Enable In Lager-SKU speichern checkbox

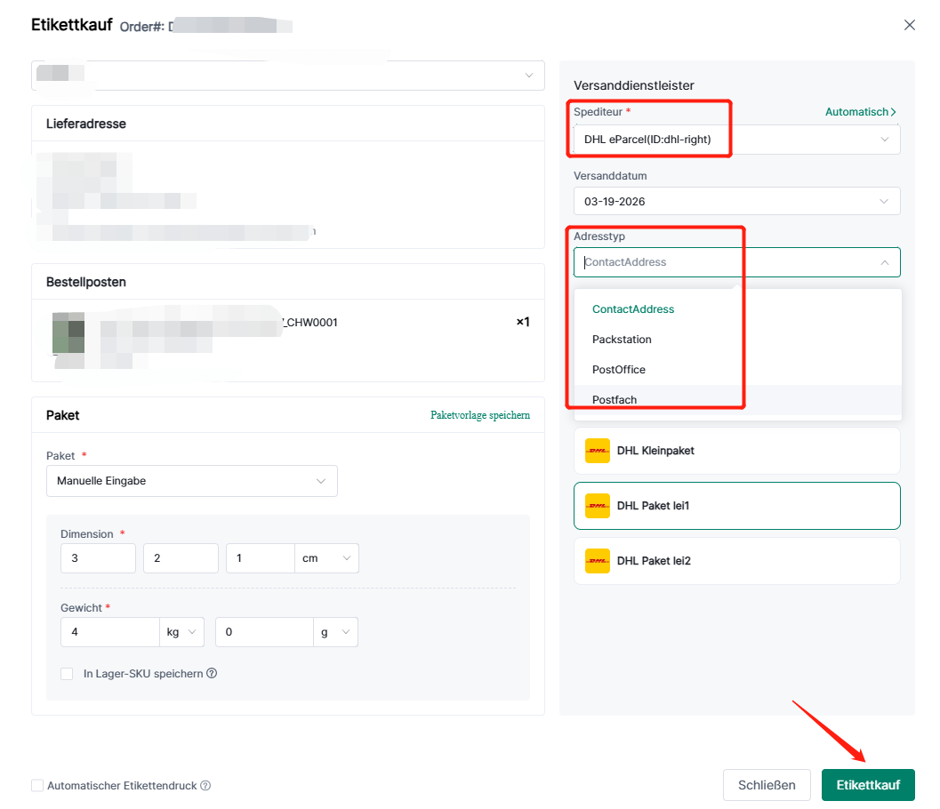(67, 674)
